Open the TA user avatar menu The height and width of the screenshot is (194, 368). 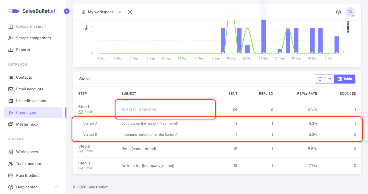pos(350,12)
